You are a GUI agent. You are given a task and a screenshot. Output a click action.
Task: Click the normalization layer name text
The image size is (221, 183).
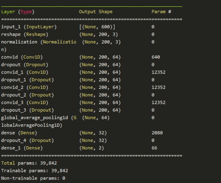click(x=39, y=42)
